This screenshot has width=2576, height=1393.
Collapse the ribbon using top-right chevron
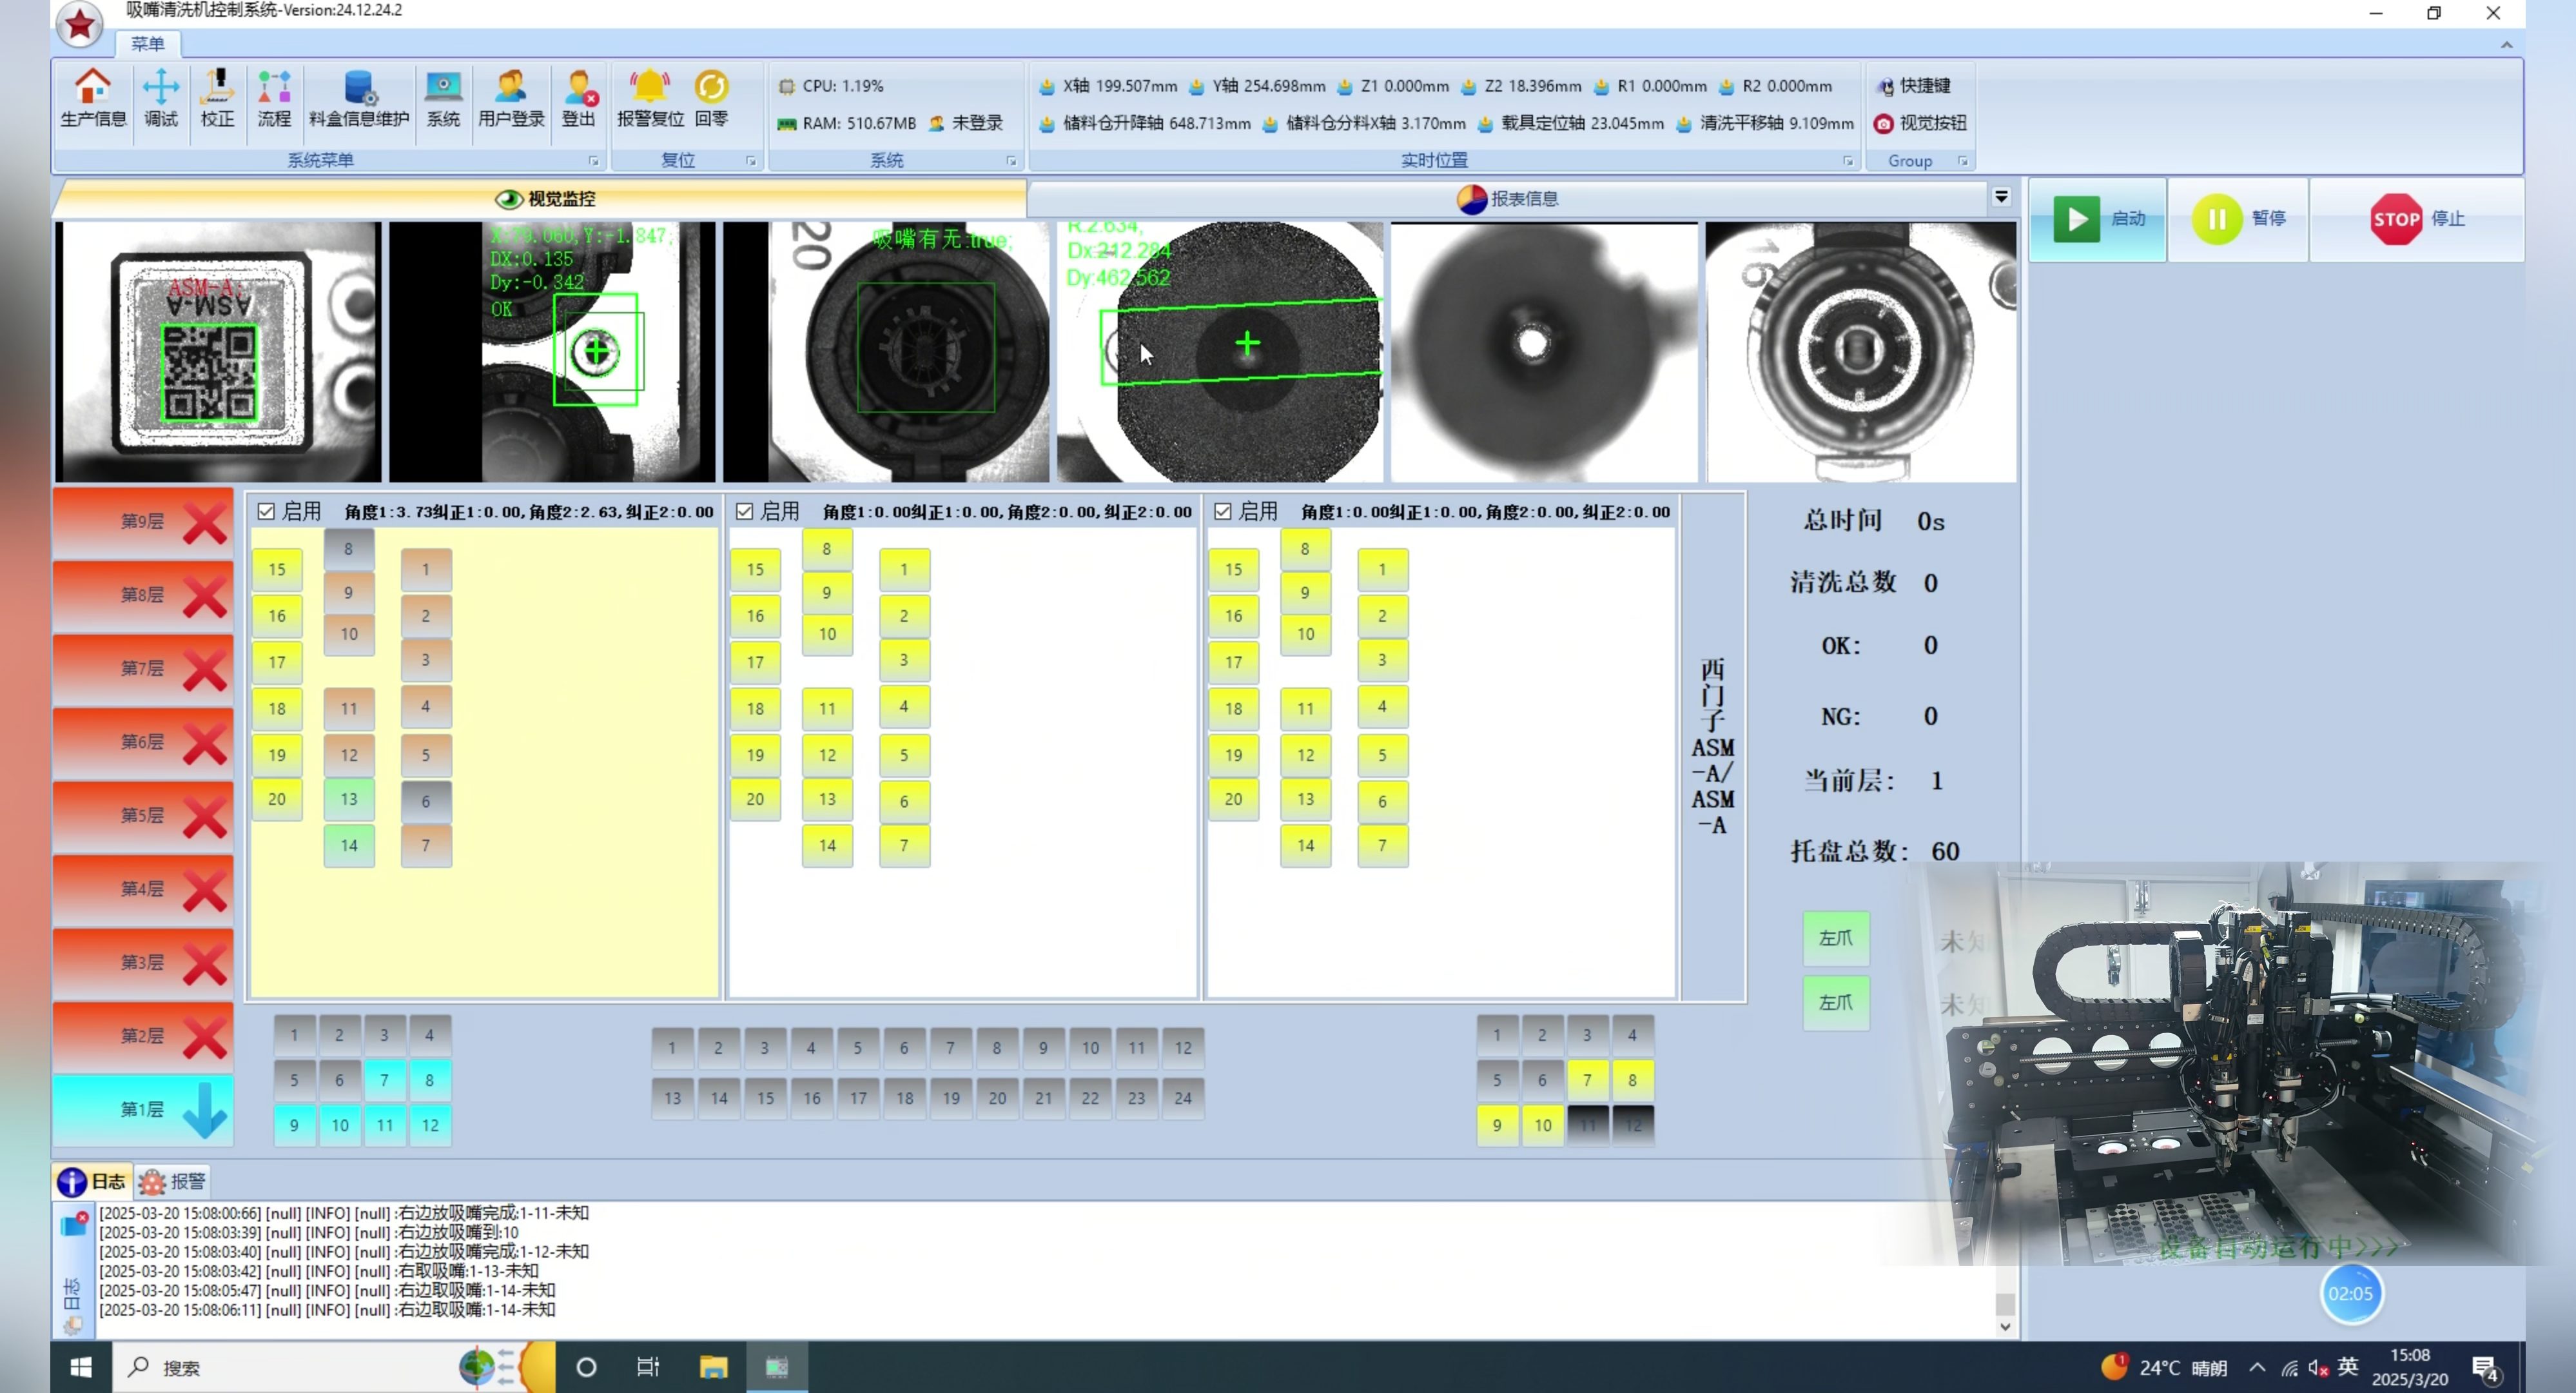click(x=2506, y=44)
